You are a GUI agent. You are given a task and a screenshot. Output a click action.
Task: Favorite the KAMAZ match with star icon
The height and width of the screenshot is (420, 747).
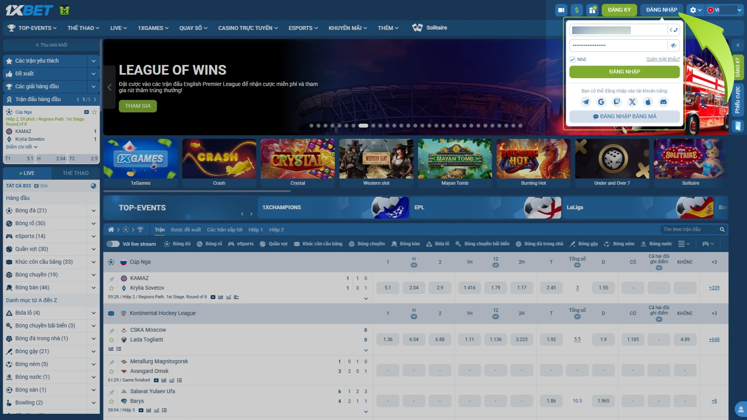point(112,288)
